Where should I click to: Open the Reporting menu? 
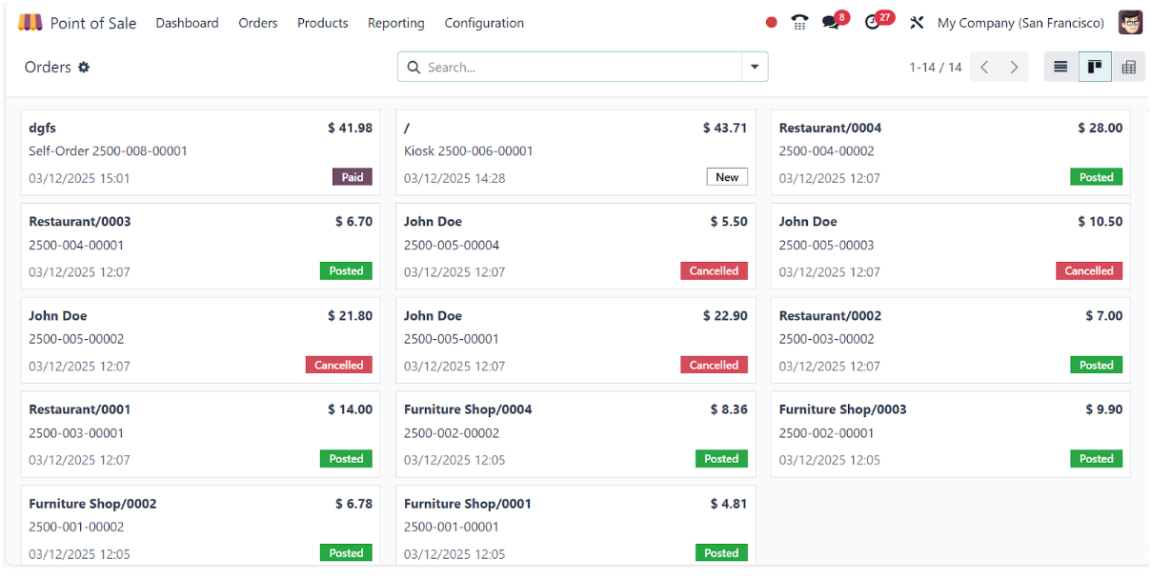pos(396,23)
